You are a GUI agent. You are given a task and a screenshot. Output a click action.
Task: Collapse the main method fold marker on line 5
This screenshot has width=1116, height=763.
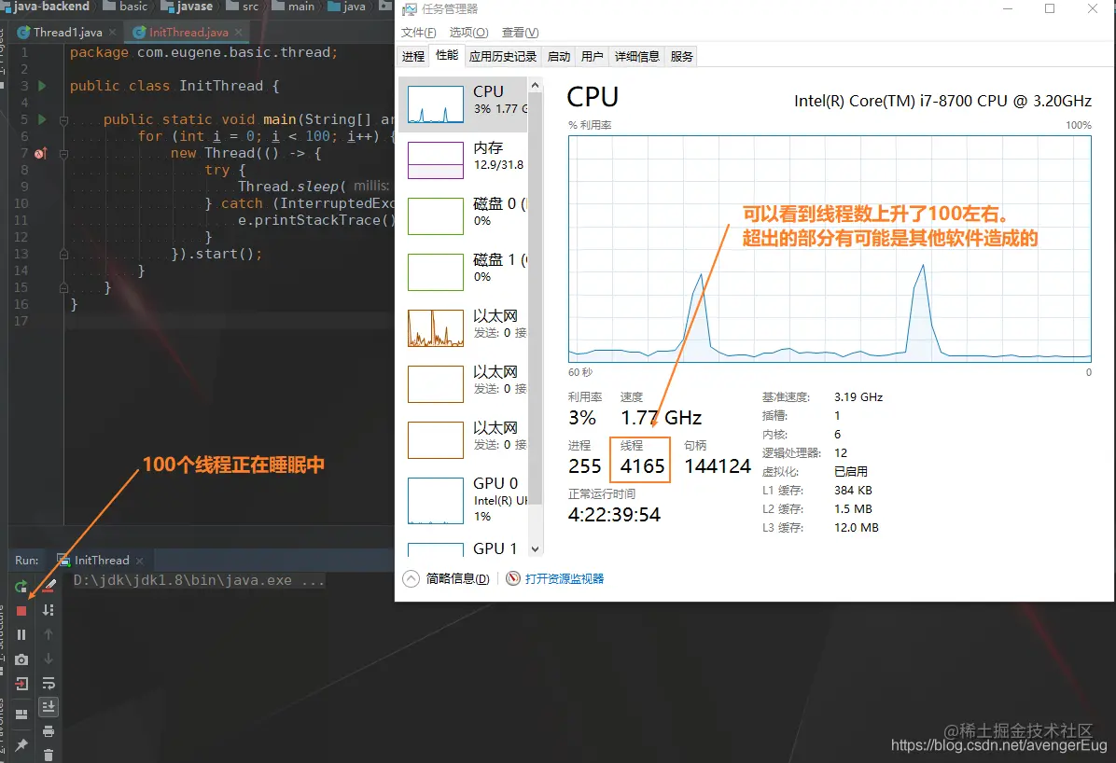tap(64, 119)
